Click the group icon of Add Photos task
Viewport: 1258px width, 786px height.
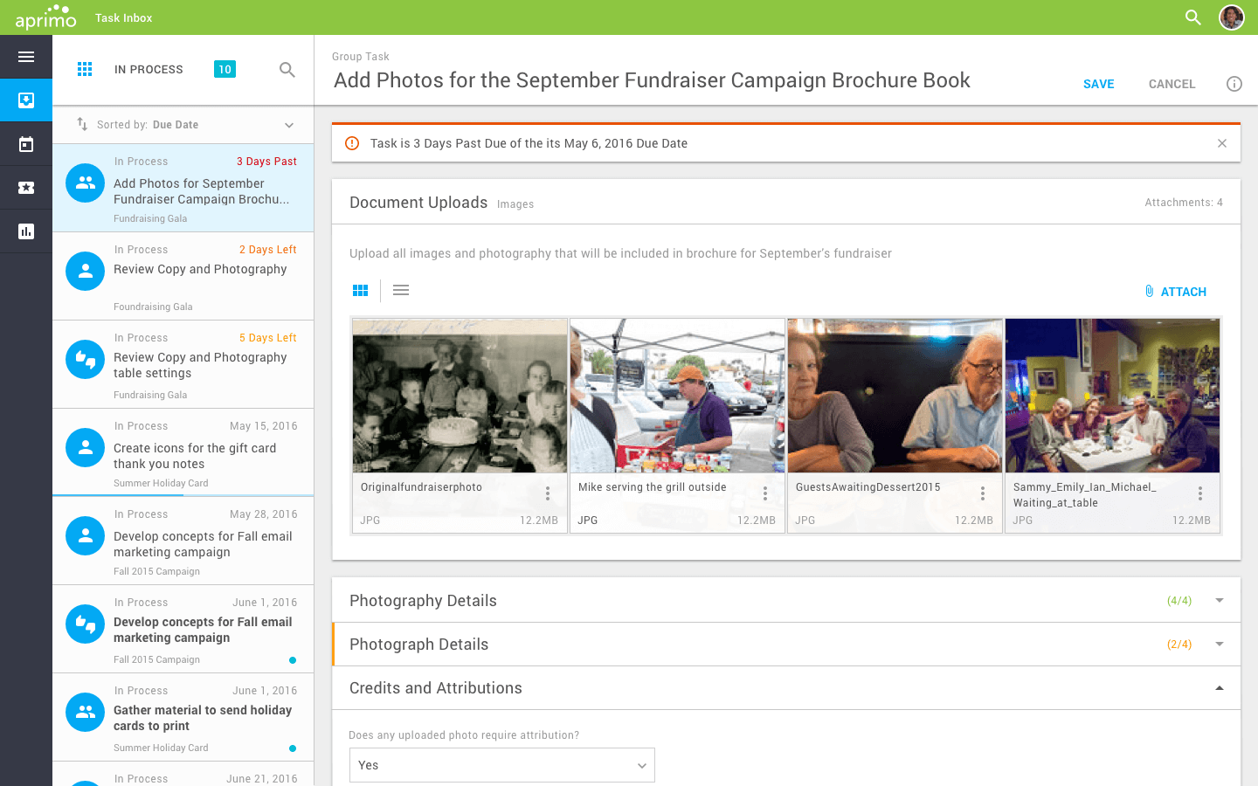point(86,183)
